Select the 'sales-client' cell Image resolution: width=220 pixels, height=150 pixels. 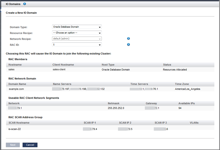tap(59, 70)
